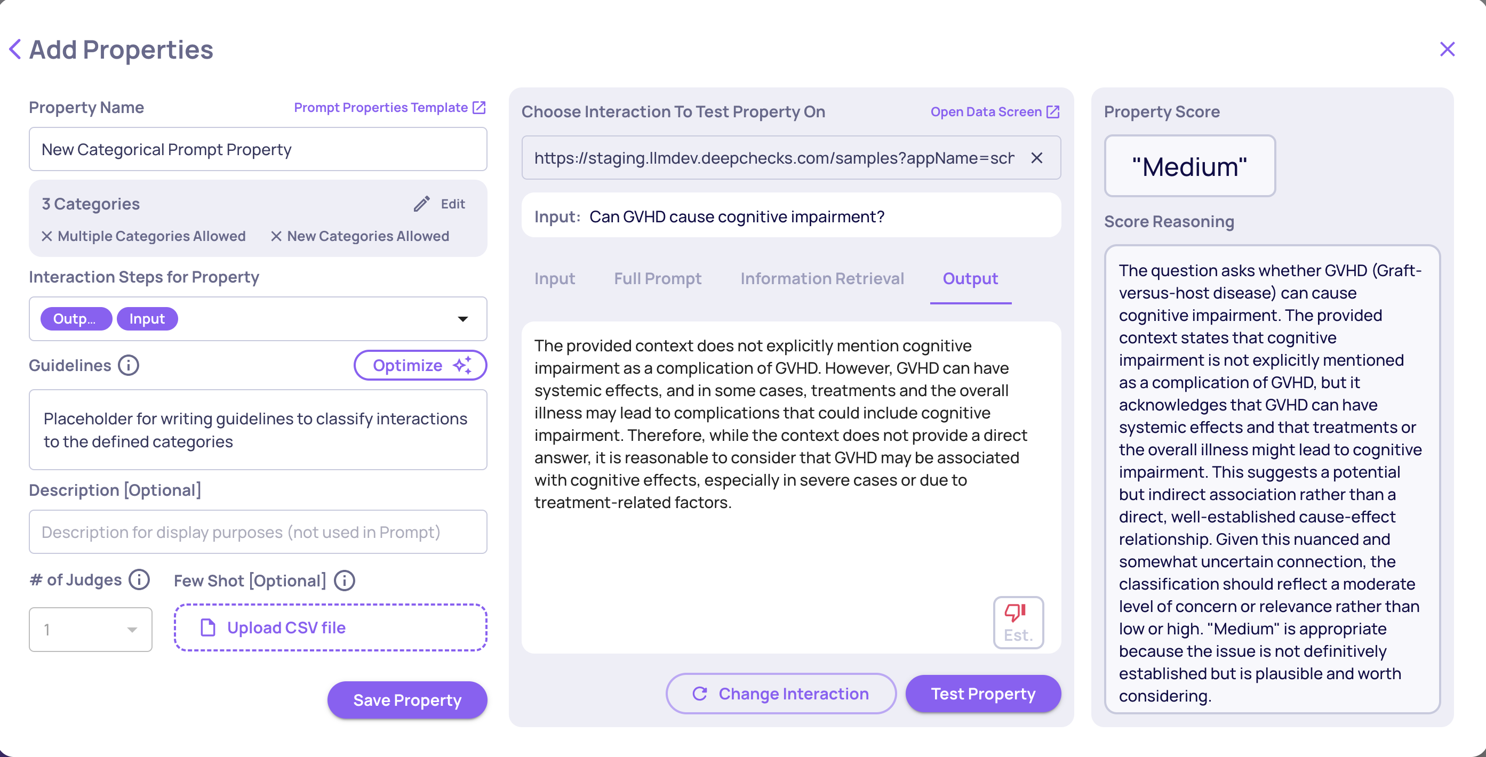Switch to the Information Retrieval tab
The image size is (1486, 757).
[821, 278]
